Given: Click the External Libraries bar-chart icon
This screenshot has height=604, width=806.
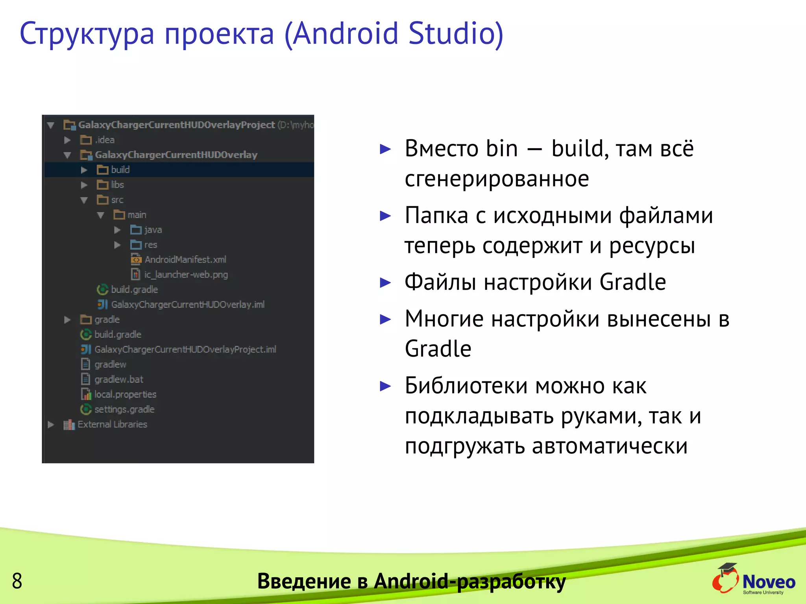Looking at the screenshot, I should pos(69,425).
